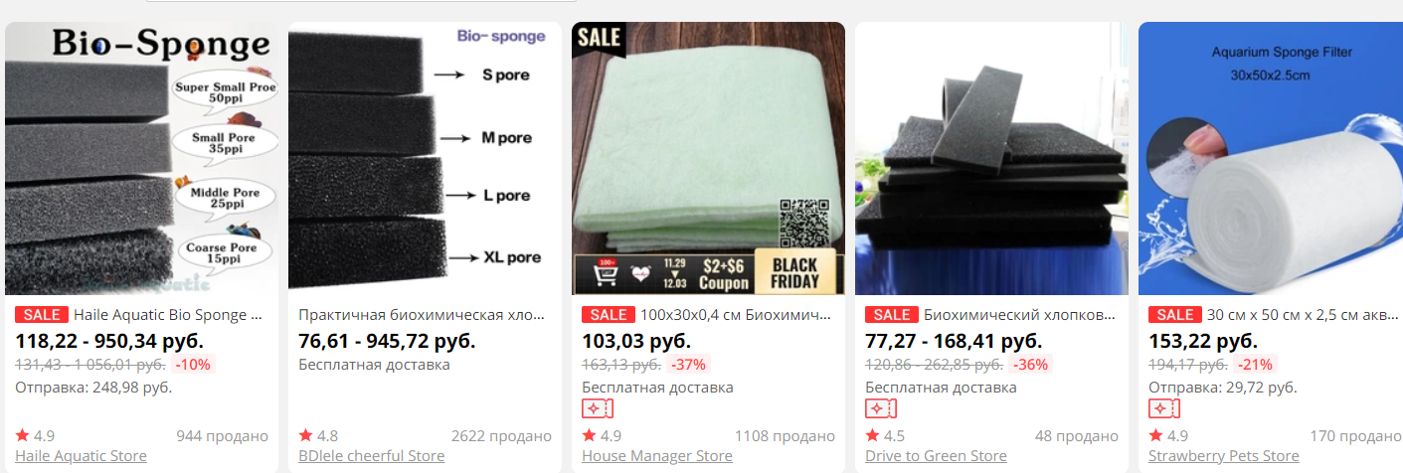
Task: Click SALE badge on 30 см x 50 см listing
Action: tap(1175, 315)
